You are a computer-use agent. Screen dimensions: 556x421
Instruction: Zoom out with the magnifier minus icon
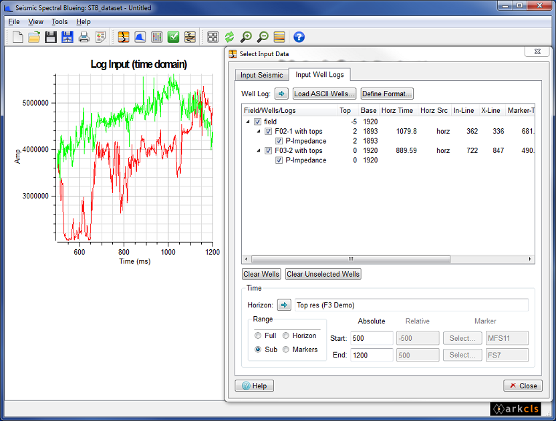pyautogui.click(x=263, y=37)
